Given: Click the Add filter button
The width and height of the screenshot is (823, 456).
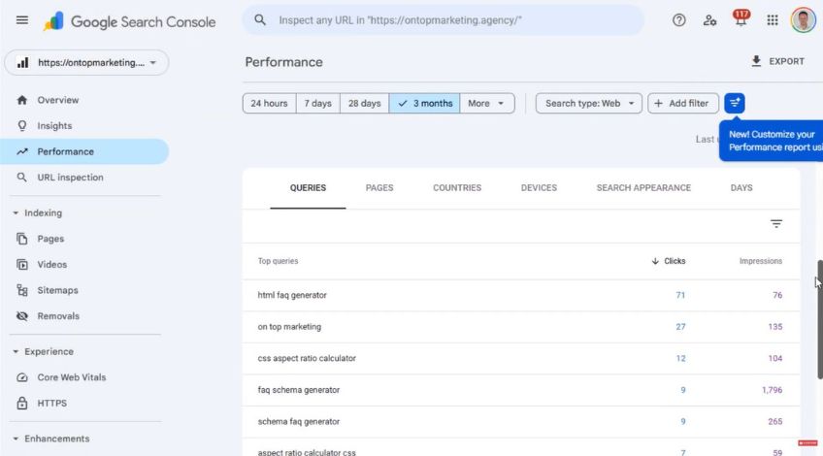Looking at the screenshot, I should (682, 104).
